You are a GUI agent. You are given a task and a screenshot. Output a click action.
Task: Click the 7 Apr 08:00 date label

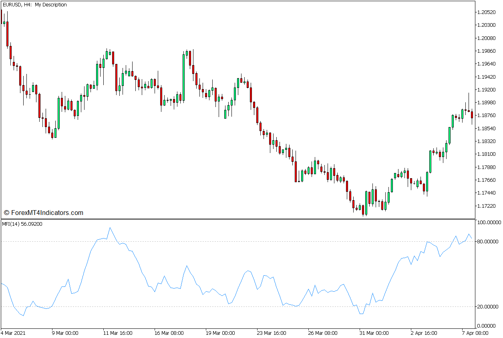[475, 333]
